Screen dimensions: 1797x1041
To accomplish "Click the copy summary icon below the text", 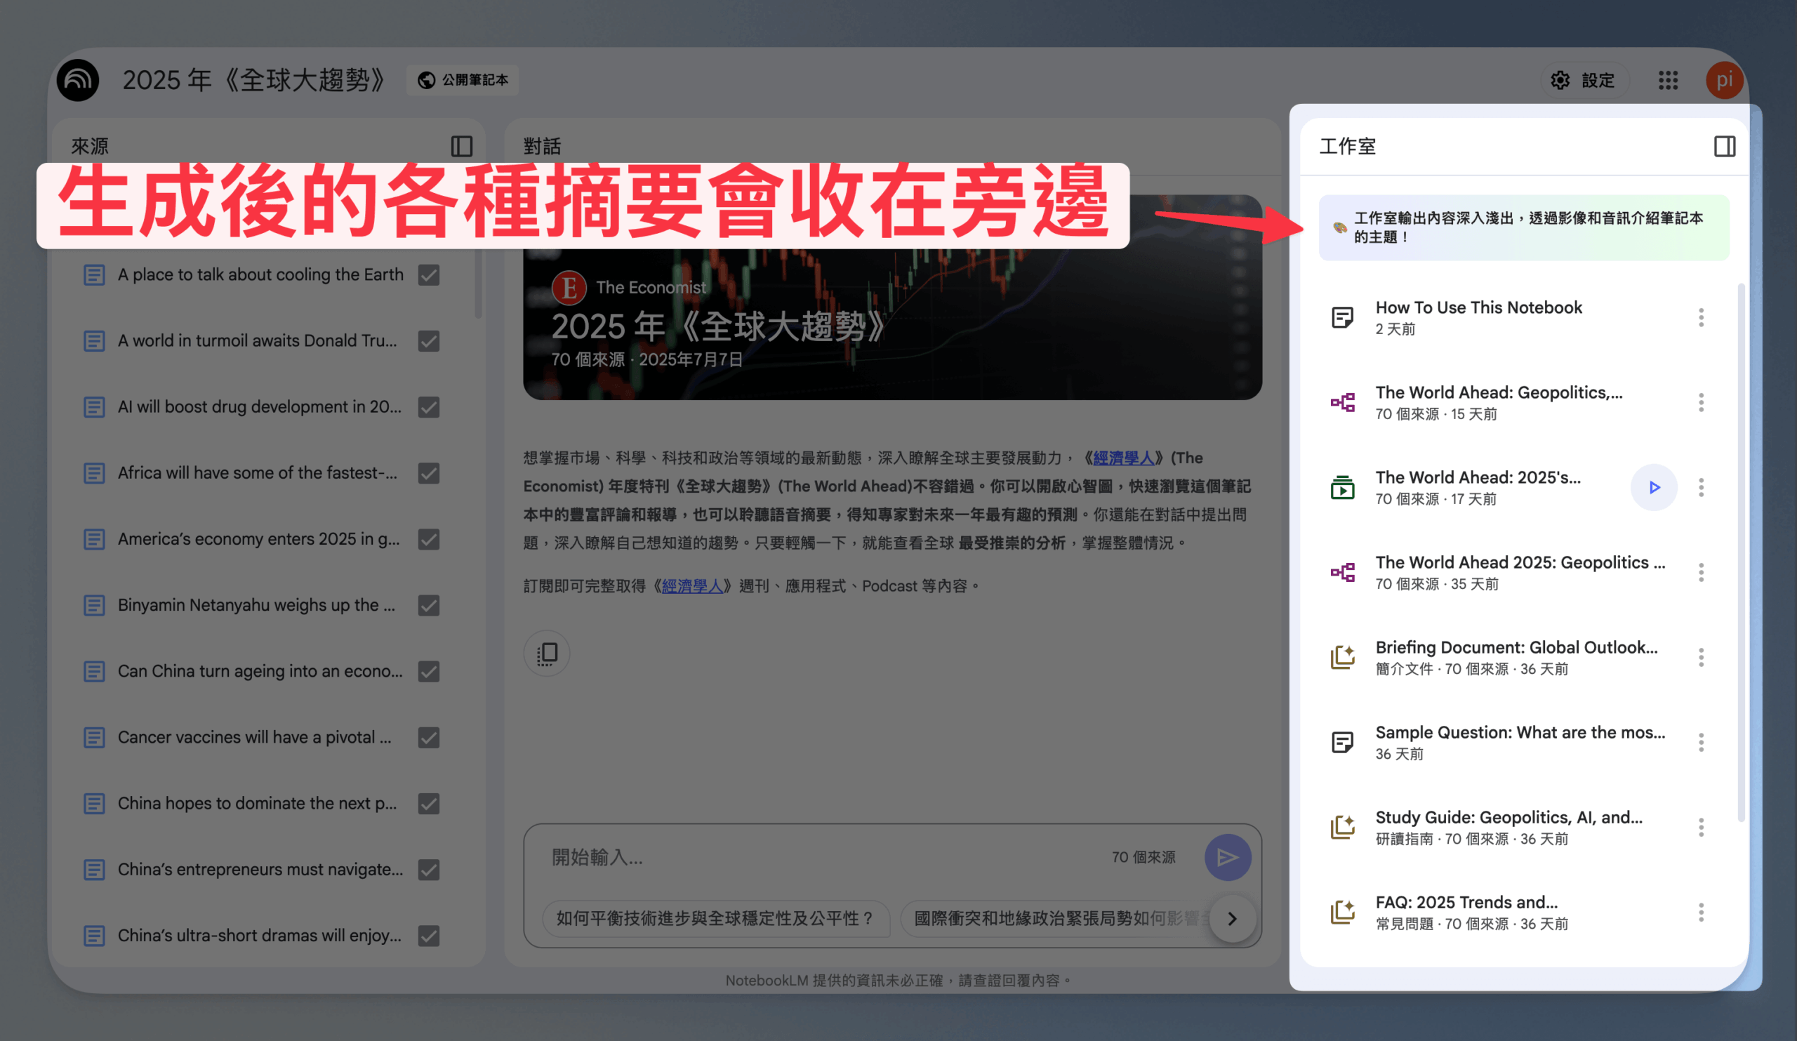I will pos(547,653).
